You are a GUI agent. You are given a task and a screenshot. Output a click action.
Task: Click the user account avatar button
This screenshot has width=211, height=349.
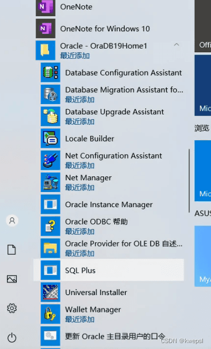click(12, 221)
